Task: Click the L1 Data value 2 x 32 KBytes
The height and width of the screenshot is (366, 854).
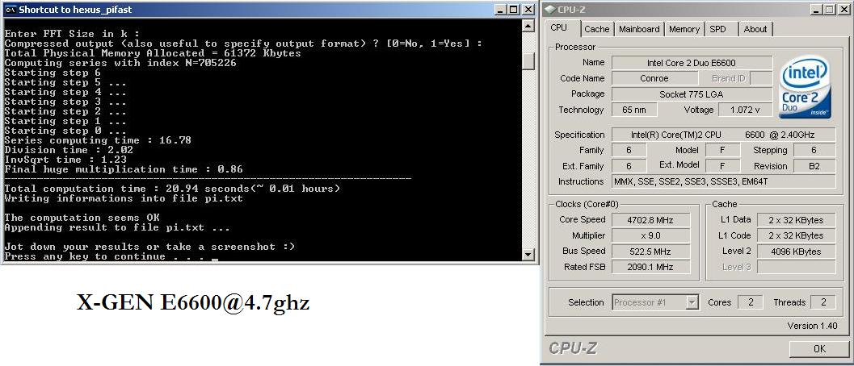Action: [x=797, y=220]
